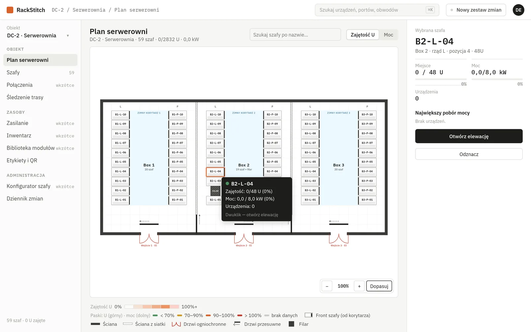Zoom out with the minus button
Viewport: 531px width, 332px height.
(x=327, y=286)
